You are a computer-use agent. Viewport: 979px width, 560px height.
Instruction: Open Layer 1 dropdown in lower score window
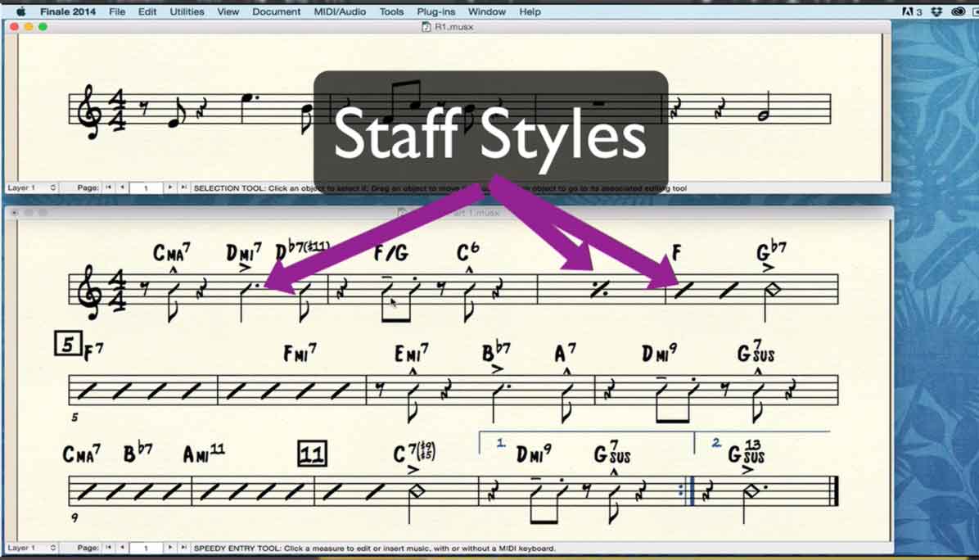(x=31, y=549)
